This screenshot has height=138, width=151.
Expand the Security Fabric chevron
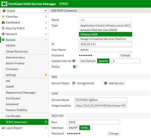point(46,28)
